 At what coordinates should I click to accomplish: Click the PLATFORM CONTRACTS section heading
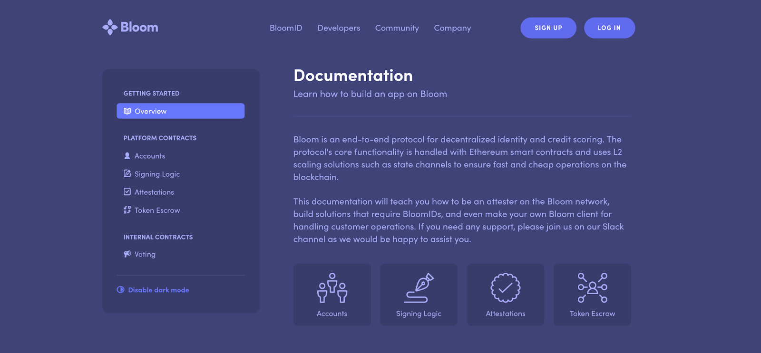click(160, 138)
